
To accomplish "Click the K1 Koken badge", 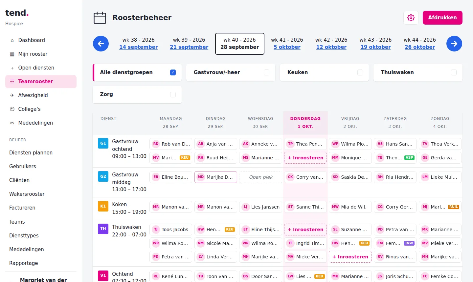I will click(103, 206).
